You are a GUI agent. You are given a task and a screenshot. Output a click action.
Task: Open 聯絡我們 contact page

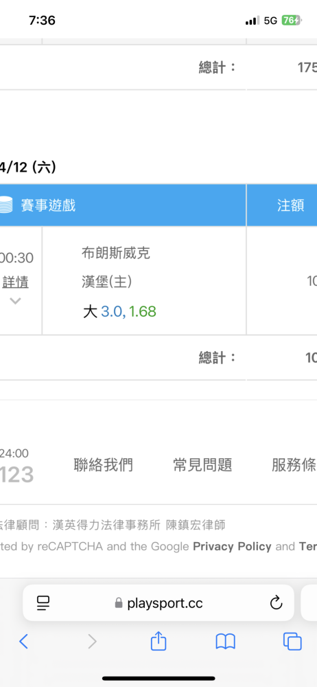[103, 465]
